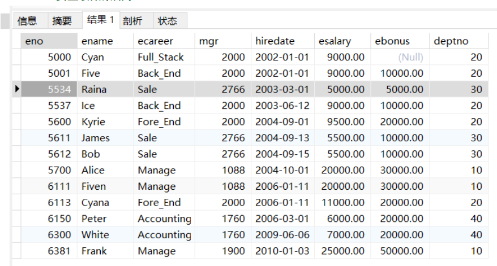Click the current row arrow indicator

pos(18,89)
